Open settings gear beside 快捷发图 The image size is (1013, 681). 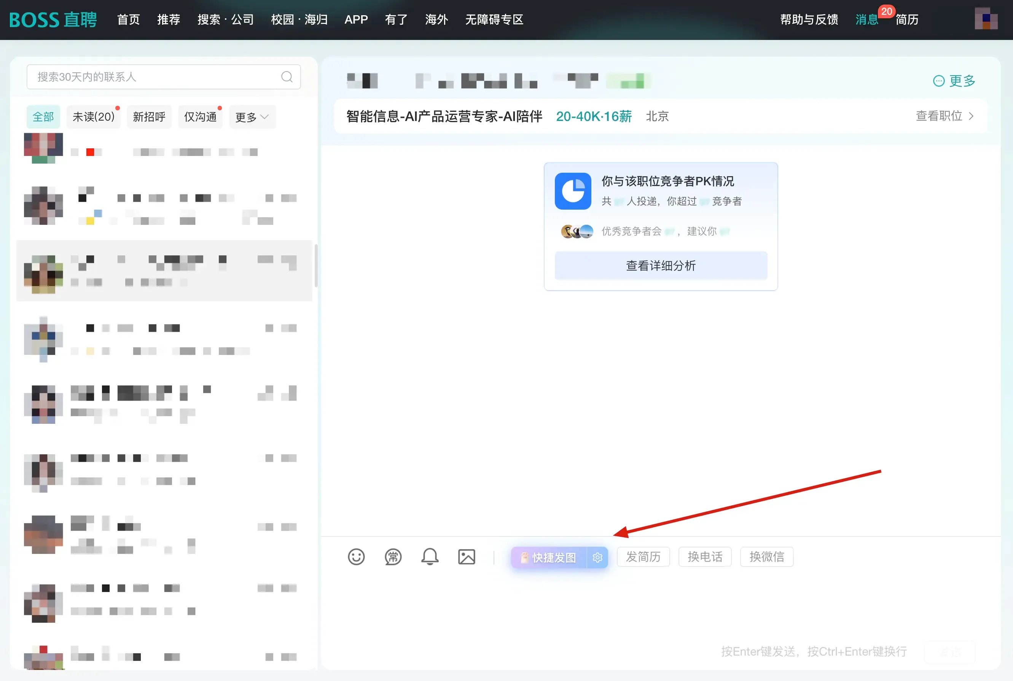click(598, 558)
